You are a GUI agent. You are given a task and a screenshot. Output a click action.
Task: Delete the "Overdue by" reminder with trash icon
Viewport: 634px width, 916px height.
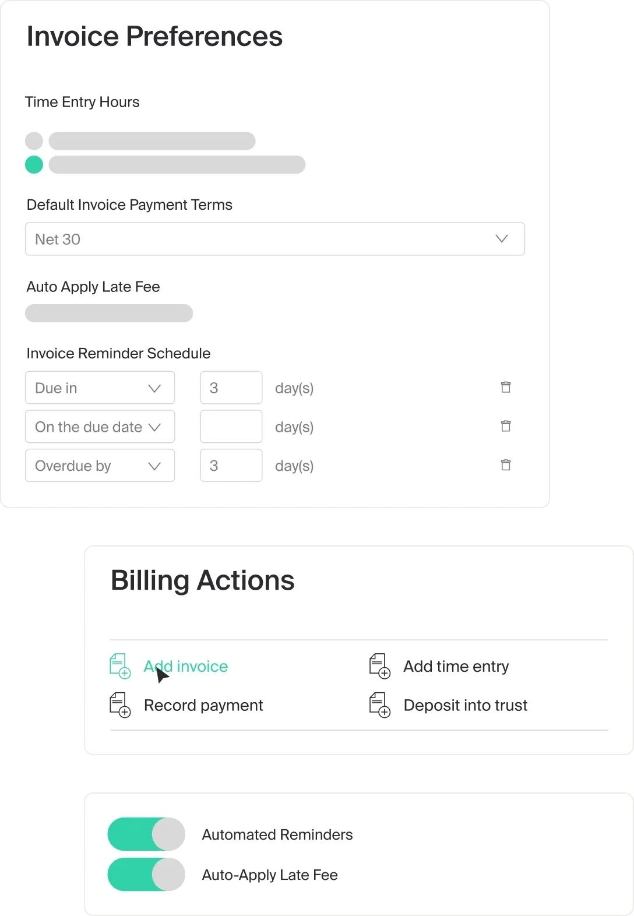tap(506, 465)
